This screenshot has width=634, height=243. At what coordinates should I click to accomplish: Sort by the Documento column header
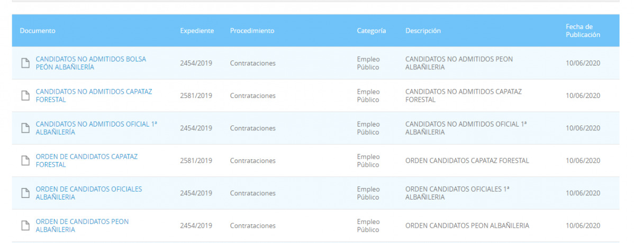click(x=38, y=31)
